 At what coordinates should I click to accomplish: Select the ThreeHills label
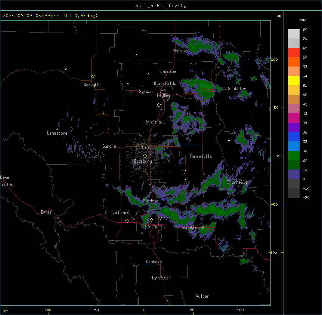click(x=201, y=156)
